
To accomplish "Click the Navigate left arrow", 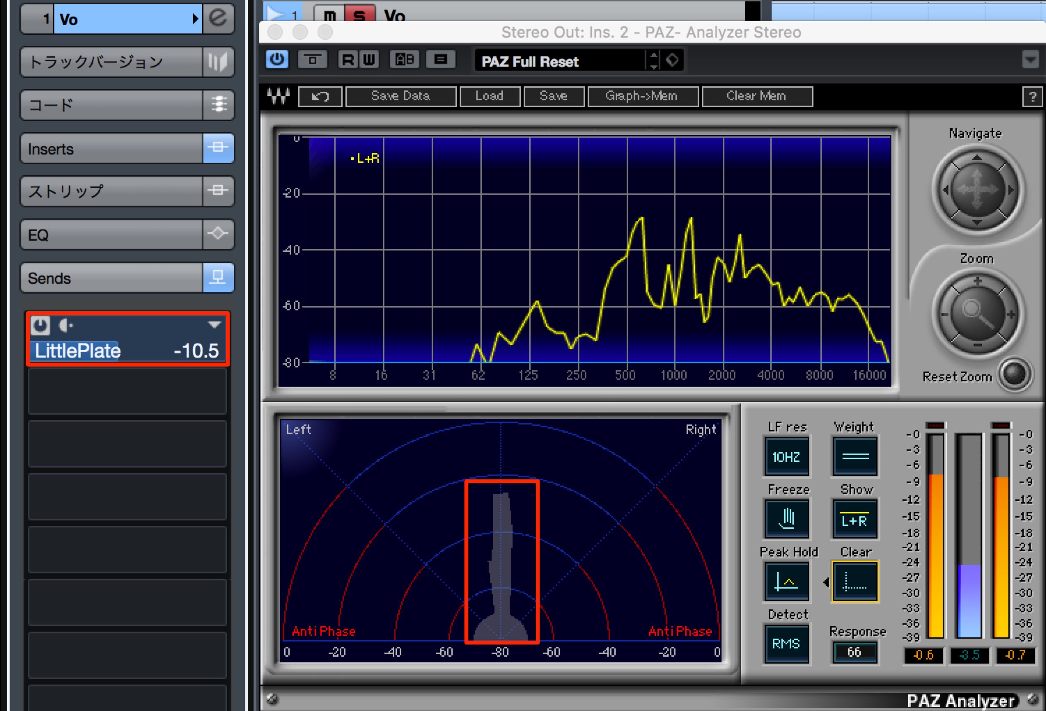I will click(x=945, y=190).
